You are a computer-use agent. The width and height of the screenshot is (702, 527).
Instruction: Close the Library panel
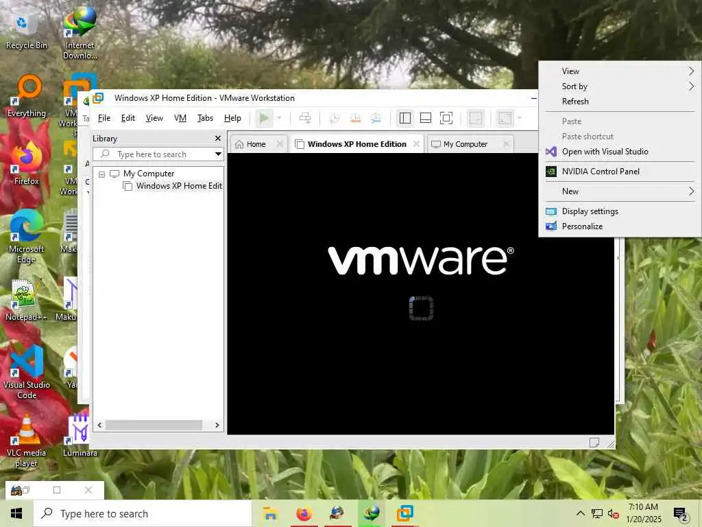tap(218, 139)
